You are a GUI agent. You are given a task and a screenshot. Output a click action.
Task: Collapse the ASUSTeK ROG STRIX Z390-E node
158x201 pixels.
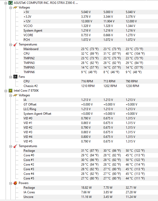(6, 3)
